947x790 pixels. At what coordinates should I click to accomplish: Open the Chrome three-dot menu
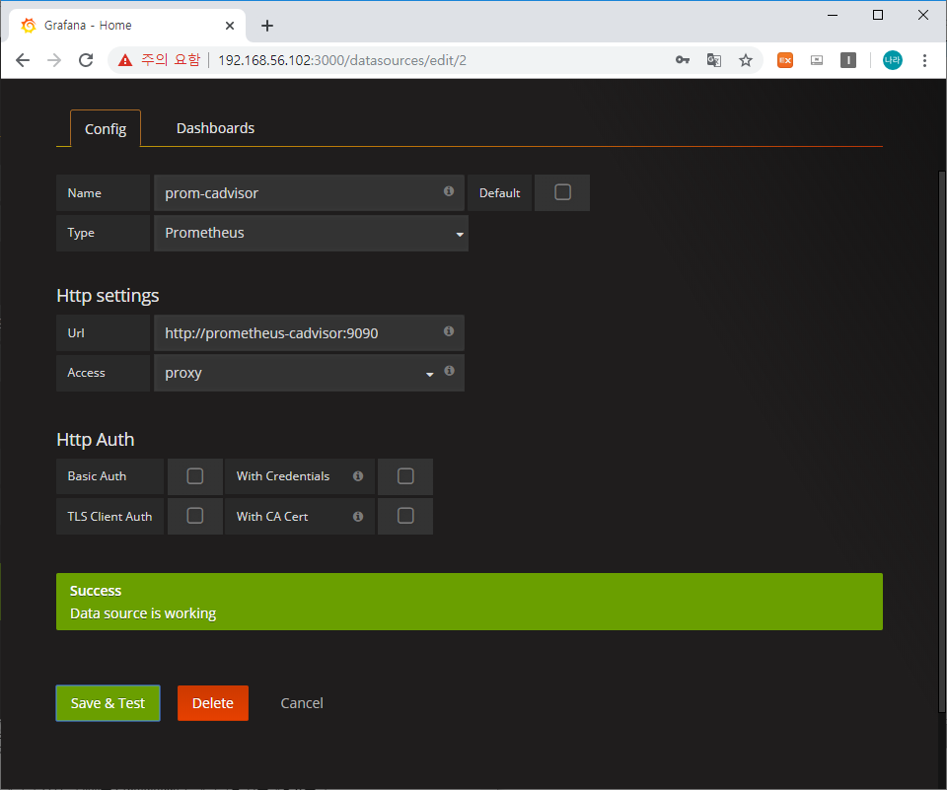[924, 60]
